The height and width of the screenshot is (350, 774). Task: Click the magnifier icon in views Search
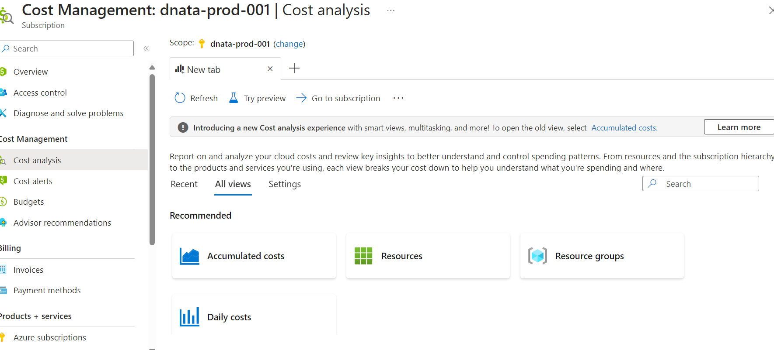pos(652,183)
